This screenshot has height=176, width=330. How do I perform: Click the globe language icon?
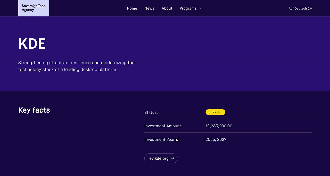point(310,9)
